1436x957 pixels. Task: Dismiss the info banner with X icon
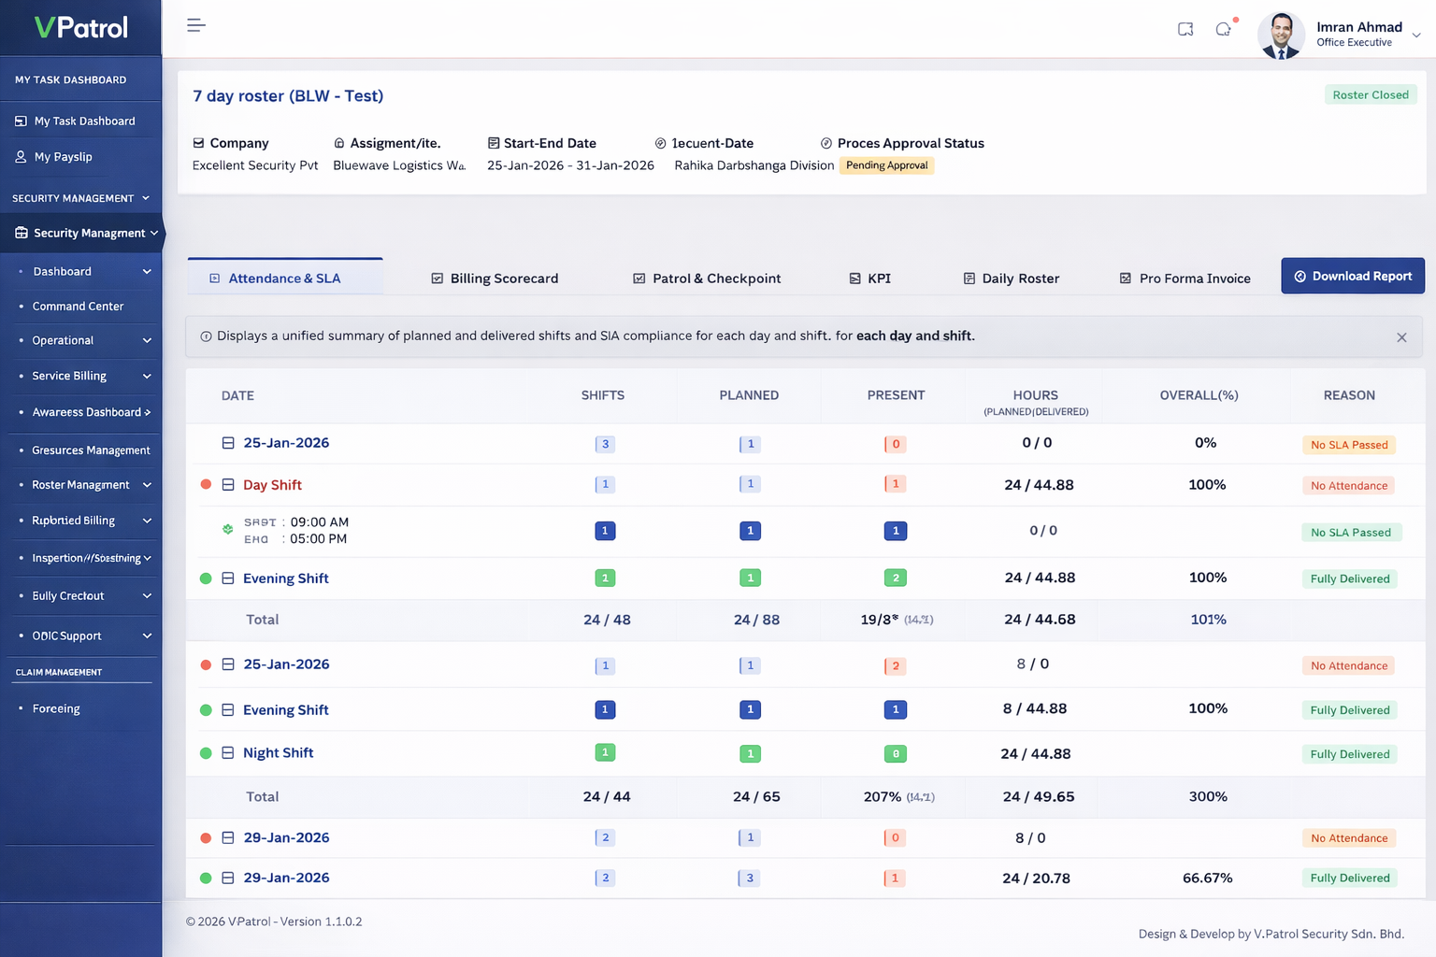(x=1401, y=337)
